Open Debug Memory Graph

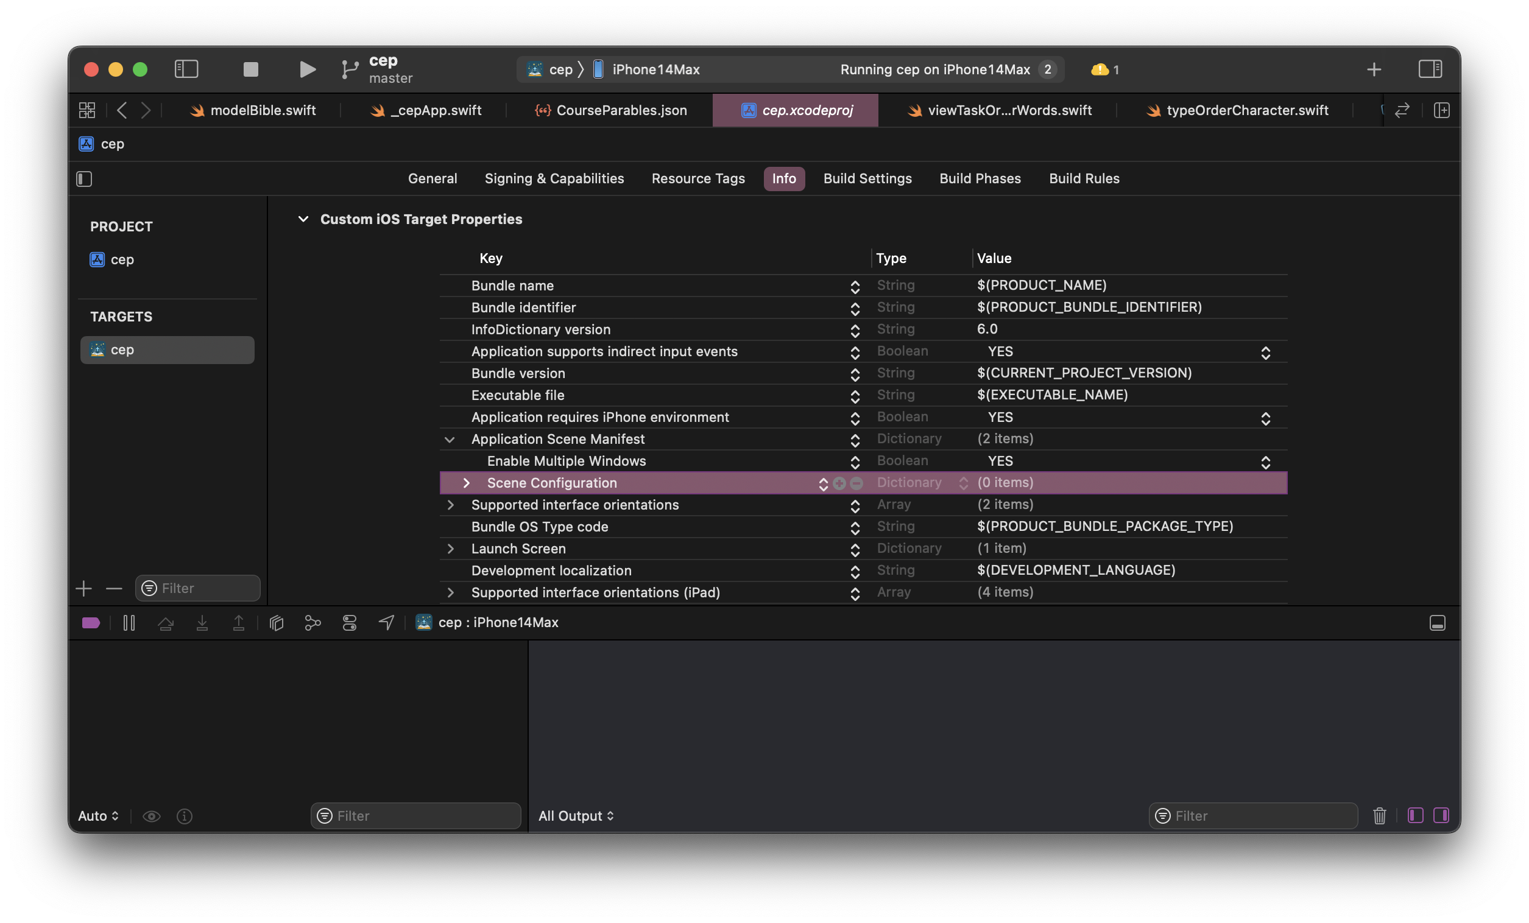[x=313, y=623]
